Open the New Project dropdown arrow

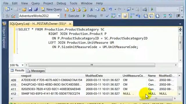point(12,9)
